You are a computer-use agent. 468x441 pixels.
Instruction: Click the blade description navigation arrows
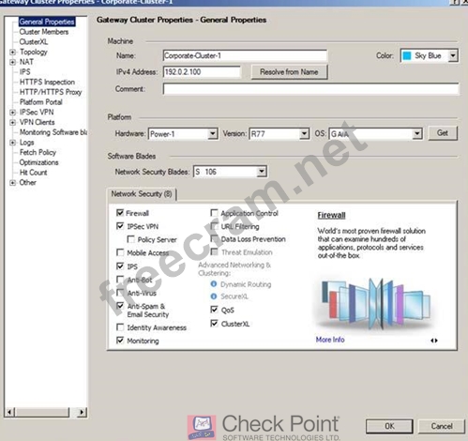(434, 341)
